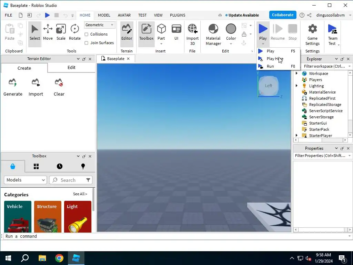Open Toolbox Marketplace bag tab
The width and height of the screenshot is (353, 265).
[13, 166]
